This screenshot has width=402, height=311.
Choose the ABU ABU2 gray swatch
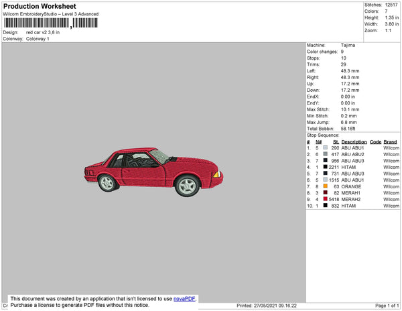pos(325,154)
